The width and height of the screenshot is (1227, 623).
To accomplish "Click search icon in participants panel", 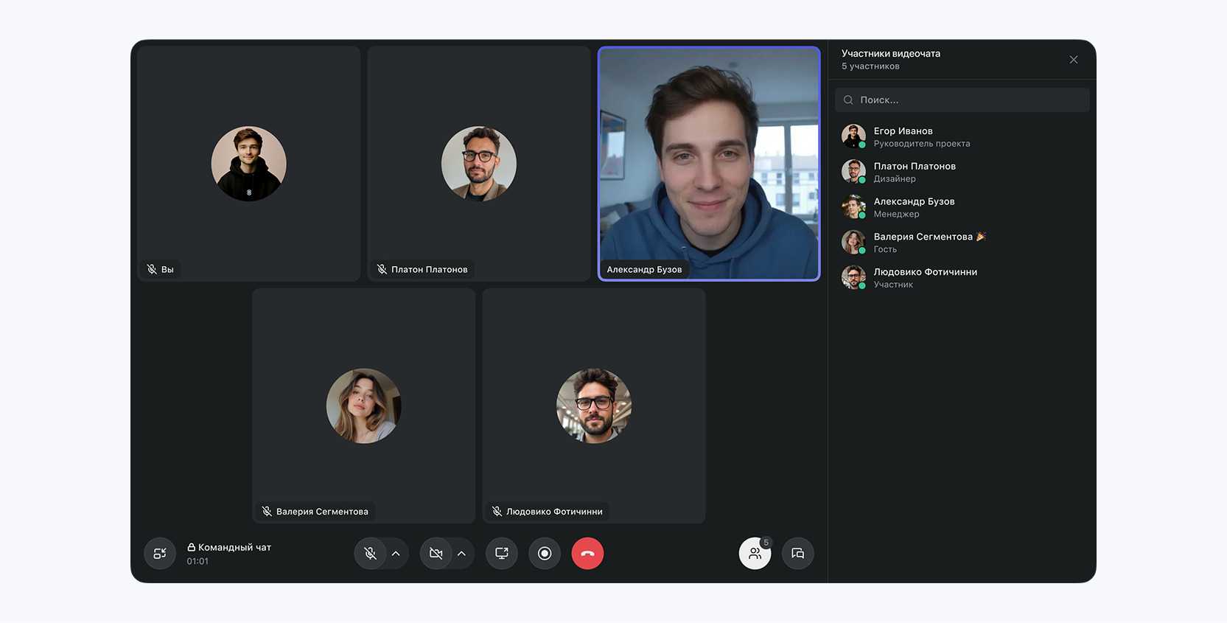I will click(x=848, y=100).
